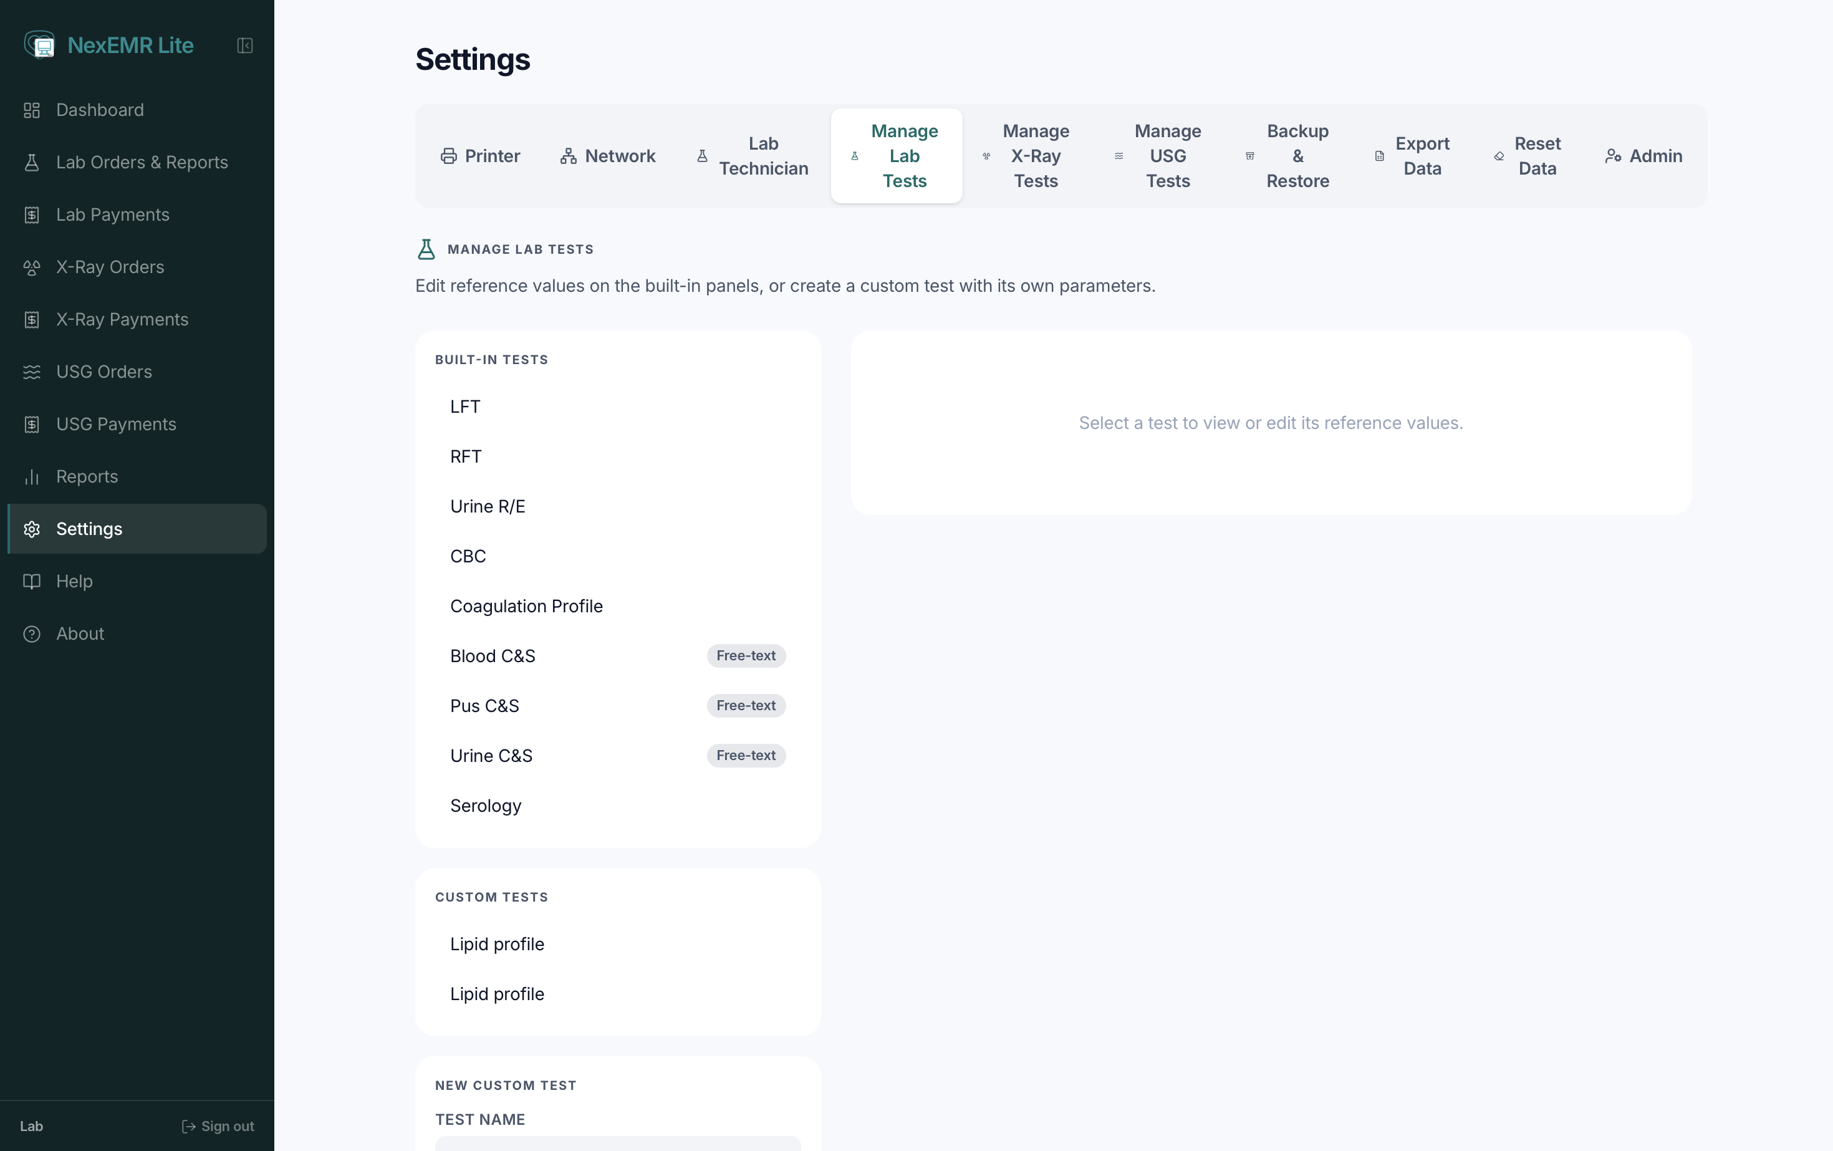Collapse the sidebar with the panel icon
The image size is (1833, 1151).
(x=244, y=46)
